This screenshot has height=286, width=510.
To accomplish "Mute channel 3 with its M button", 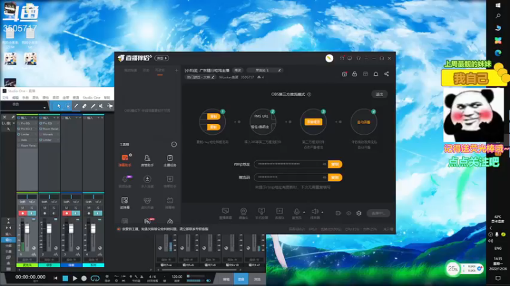I will (x=67, y=208).
